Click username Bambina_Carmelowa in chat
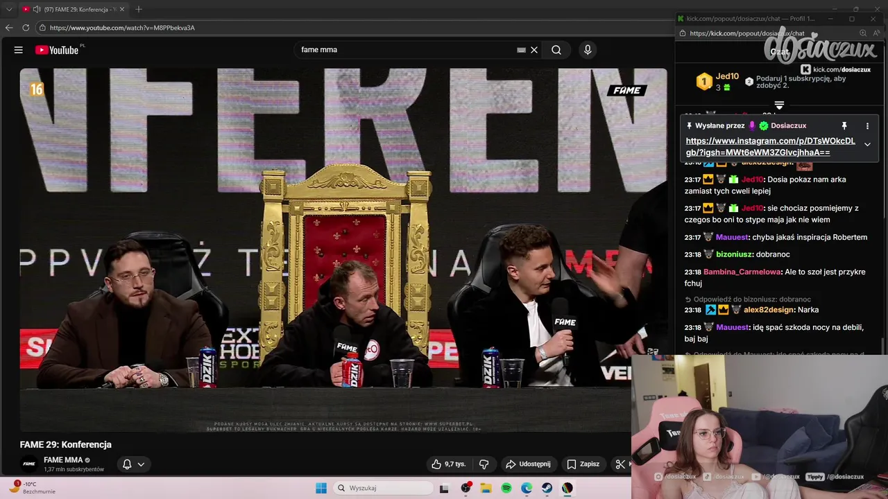The width and height of the screenshot is (888, 499). pos(742,272)
